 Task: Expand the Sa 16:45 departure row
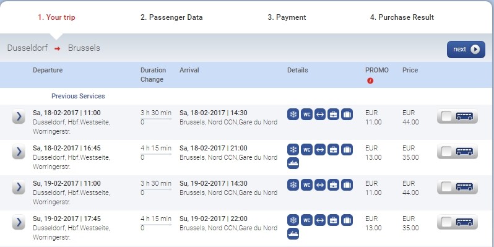click(19, 152)
